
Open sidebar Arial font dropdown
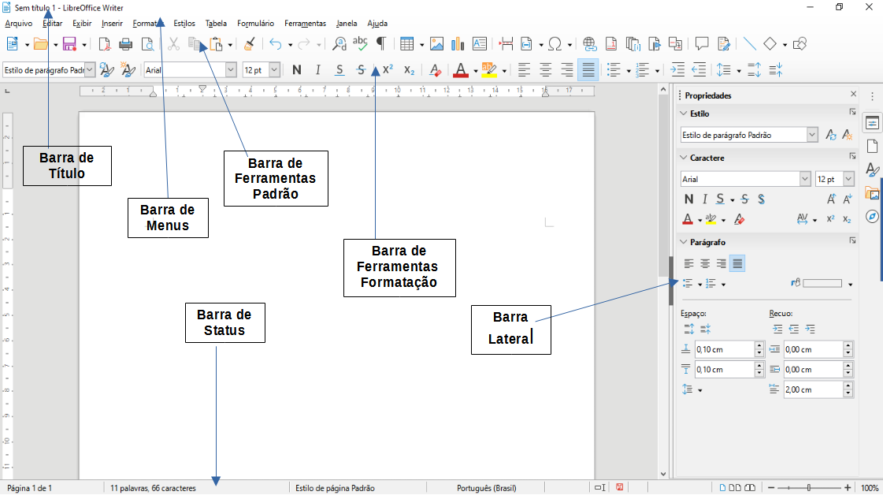(x=805, y=179)
